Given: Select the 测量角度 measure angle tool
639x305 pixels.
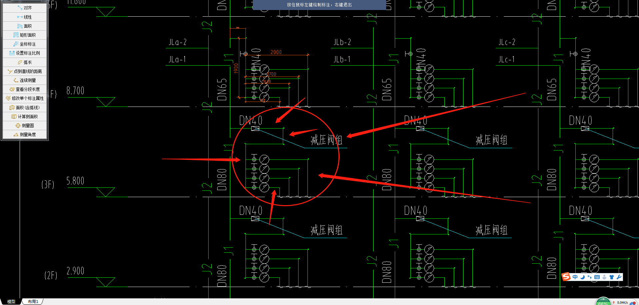Looking at the screenshot, I should pos(25,135).
